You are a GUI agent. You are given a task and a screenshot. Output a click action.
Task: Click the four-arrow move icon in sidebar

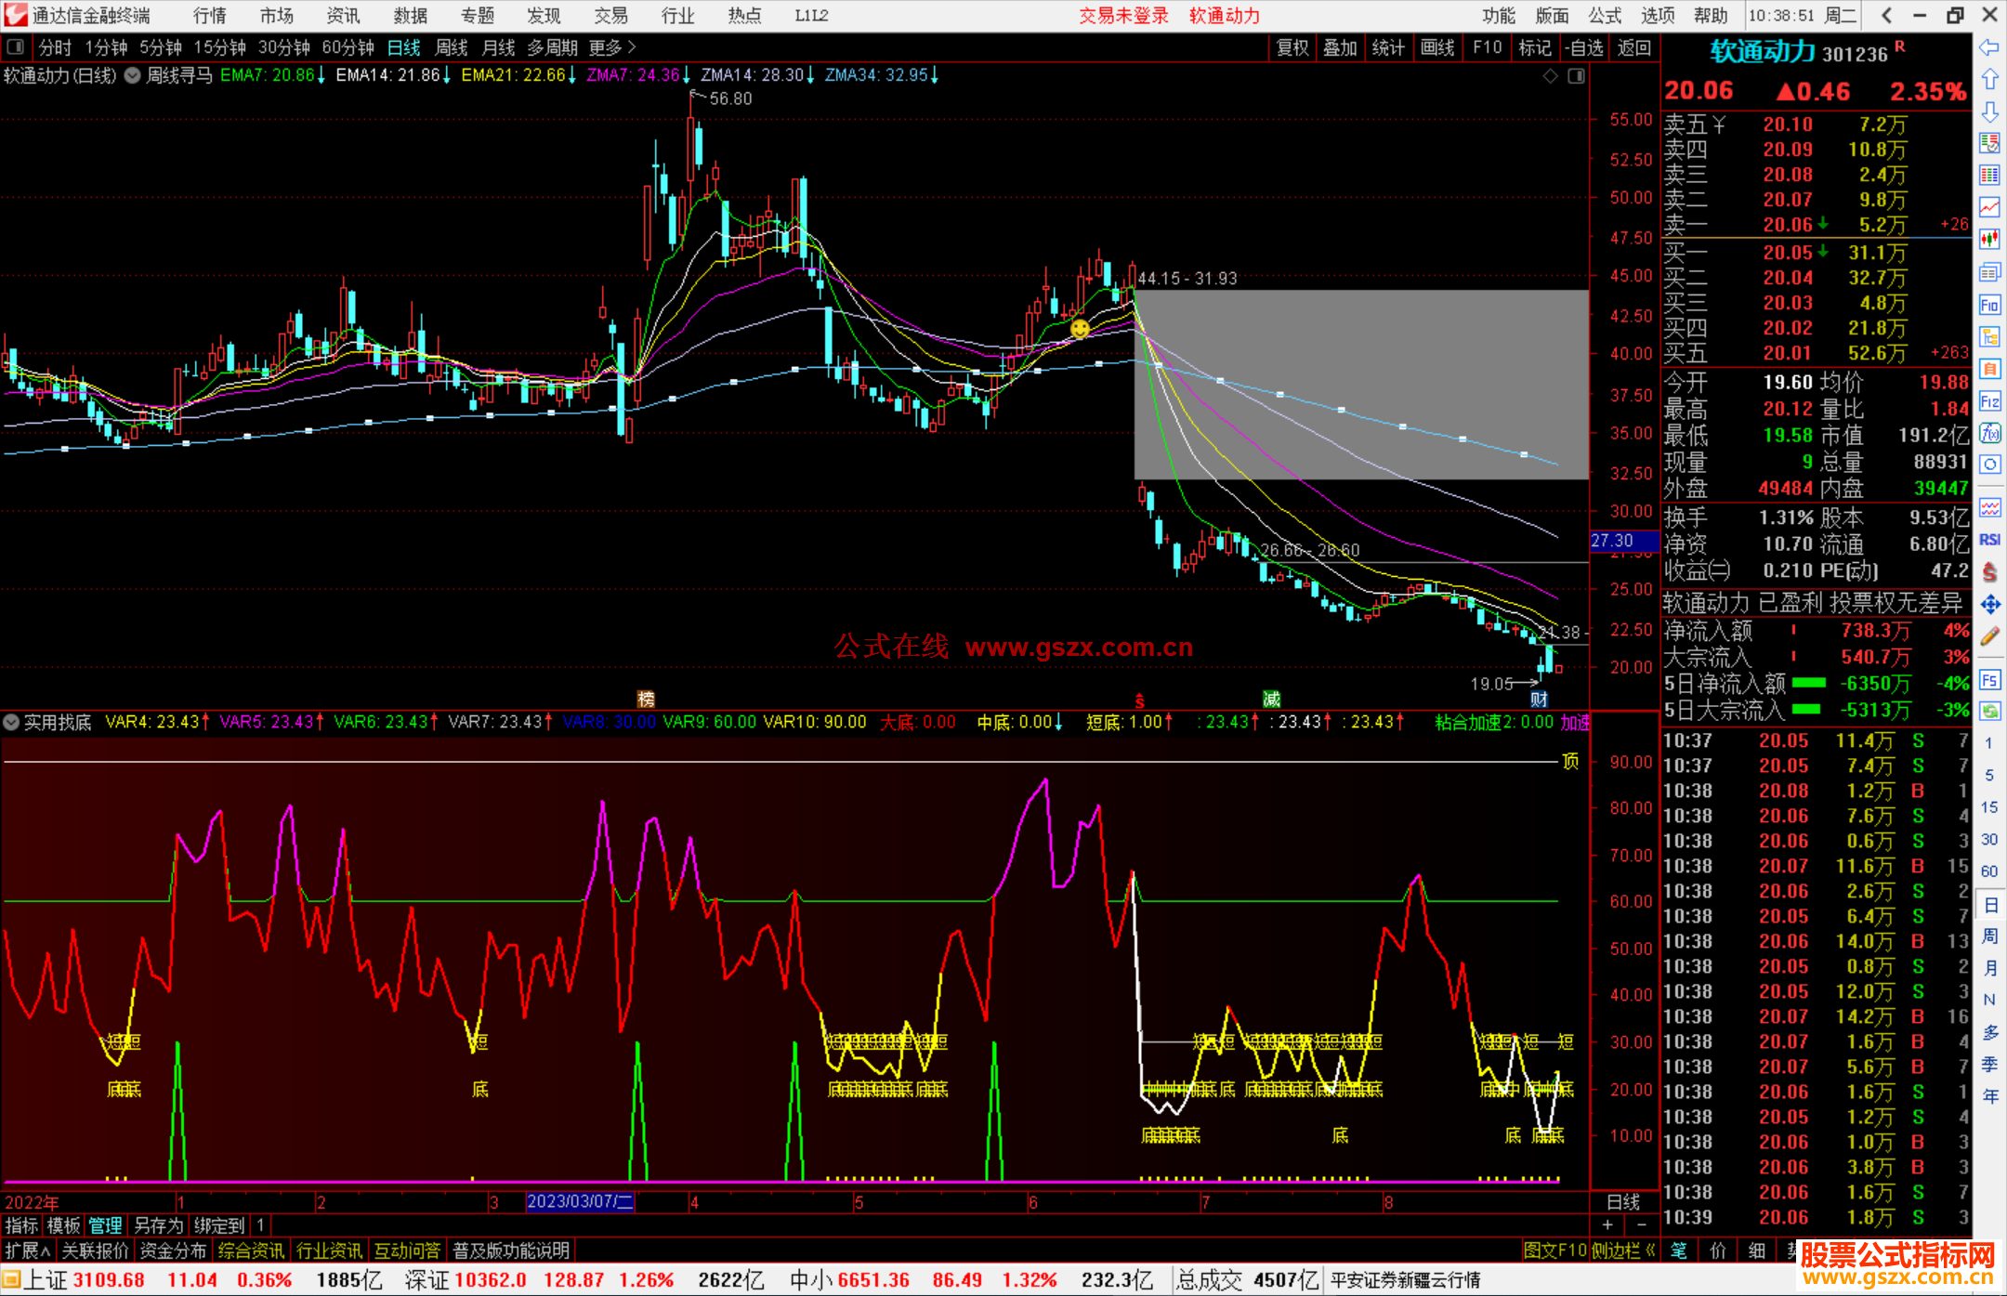click(1989, 605)
